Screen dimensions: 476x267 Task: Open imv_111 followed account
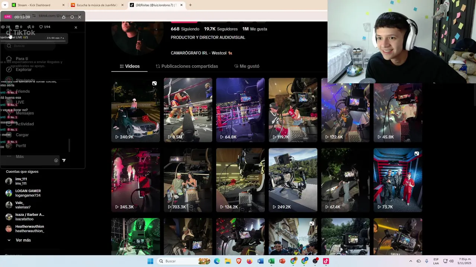coord(17,181)
